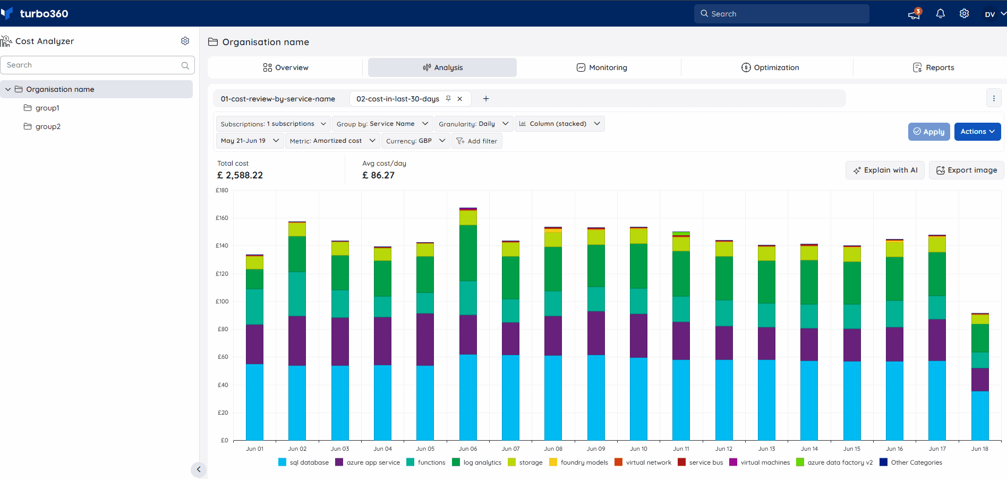
Task: Toggle foundry models legend swatch
Action: coord(553,463)
